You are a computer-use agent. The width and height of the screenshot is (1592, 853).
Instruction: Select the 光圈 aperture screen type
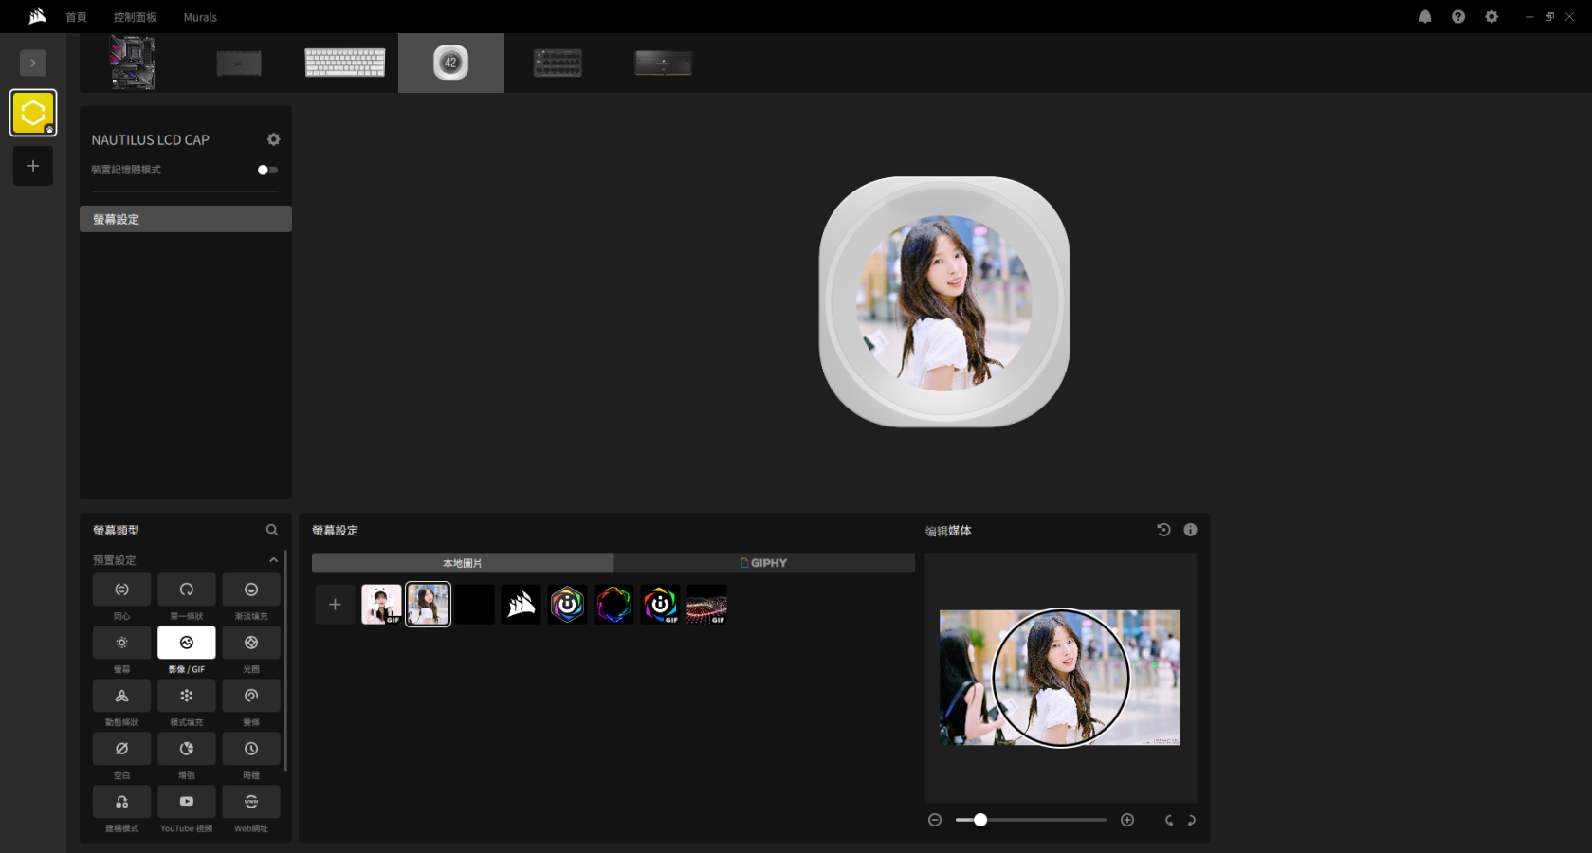[x=251, y=643]
